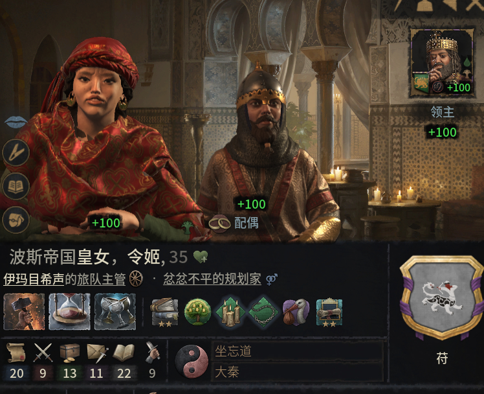
Task: Click the green chain diamond icon
Action: tap(263, 312)
